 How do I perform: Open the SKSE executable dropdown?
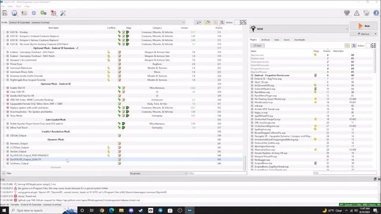click(299, 29)
